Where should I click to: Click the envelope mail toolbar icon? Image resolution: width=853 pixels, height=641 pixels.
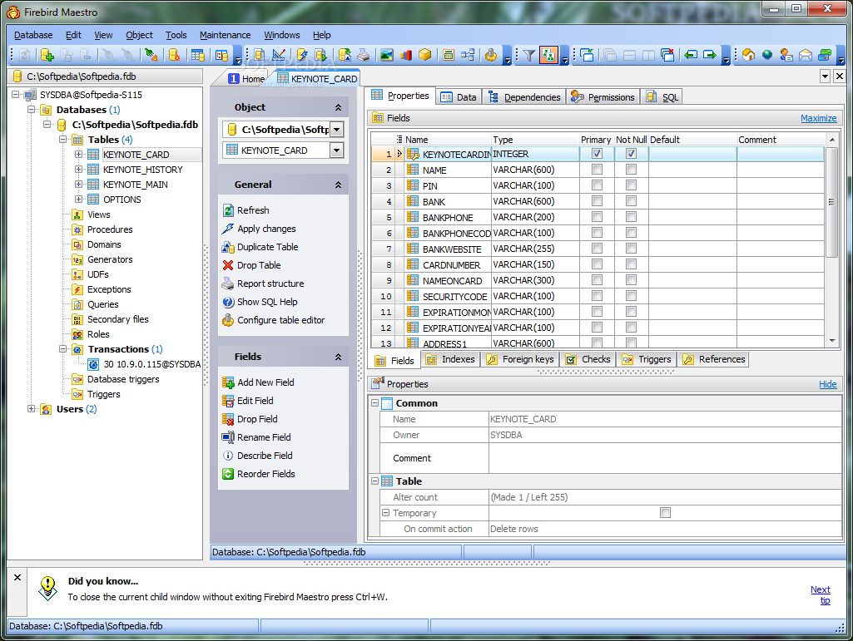pyautogui.click(x=806, y=55)
